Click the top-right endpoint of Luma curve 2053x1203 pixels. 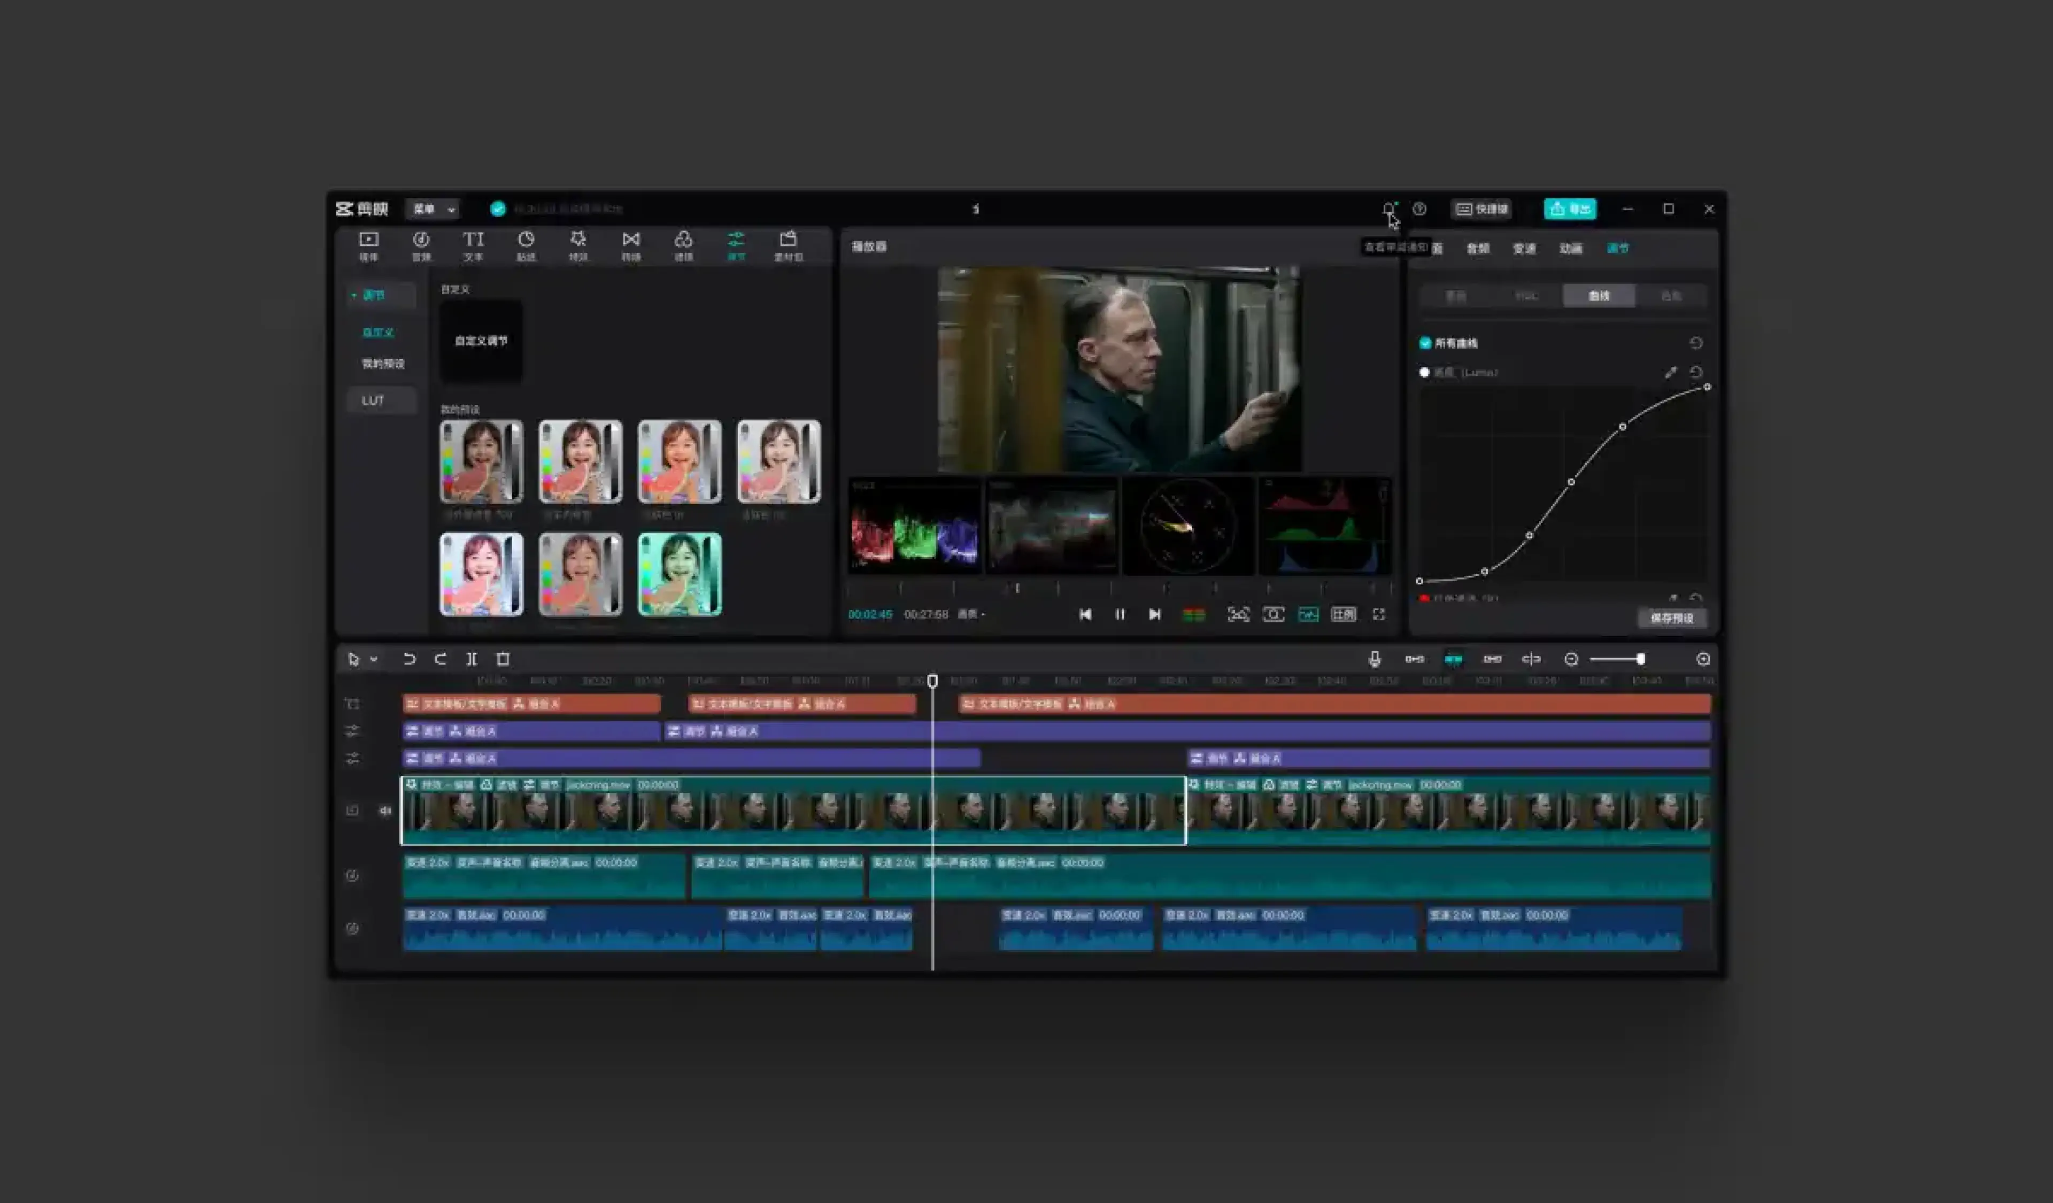1707,387
